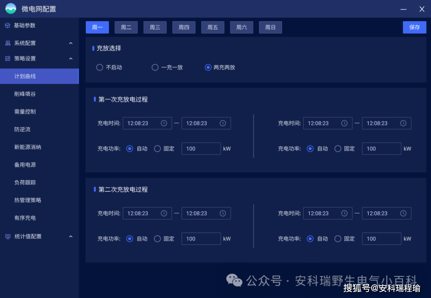
Task: Open the 削峰填谷 sidebar item
Action: 39,94
